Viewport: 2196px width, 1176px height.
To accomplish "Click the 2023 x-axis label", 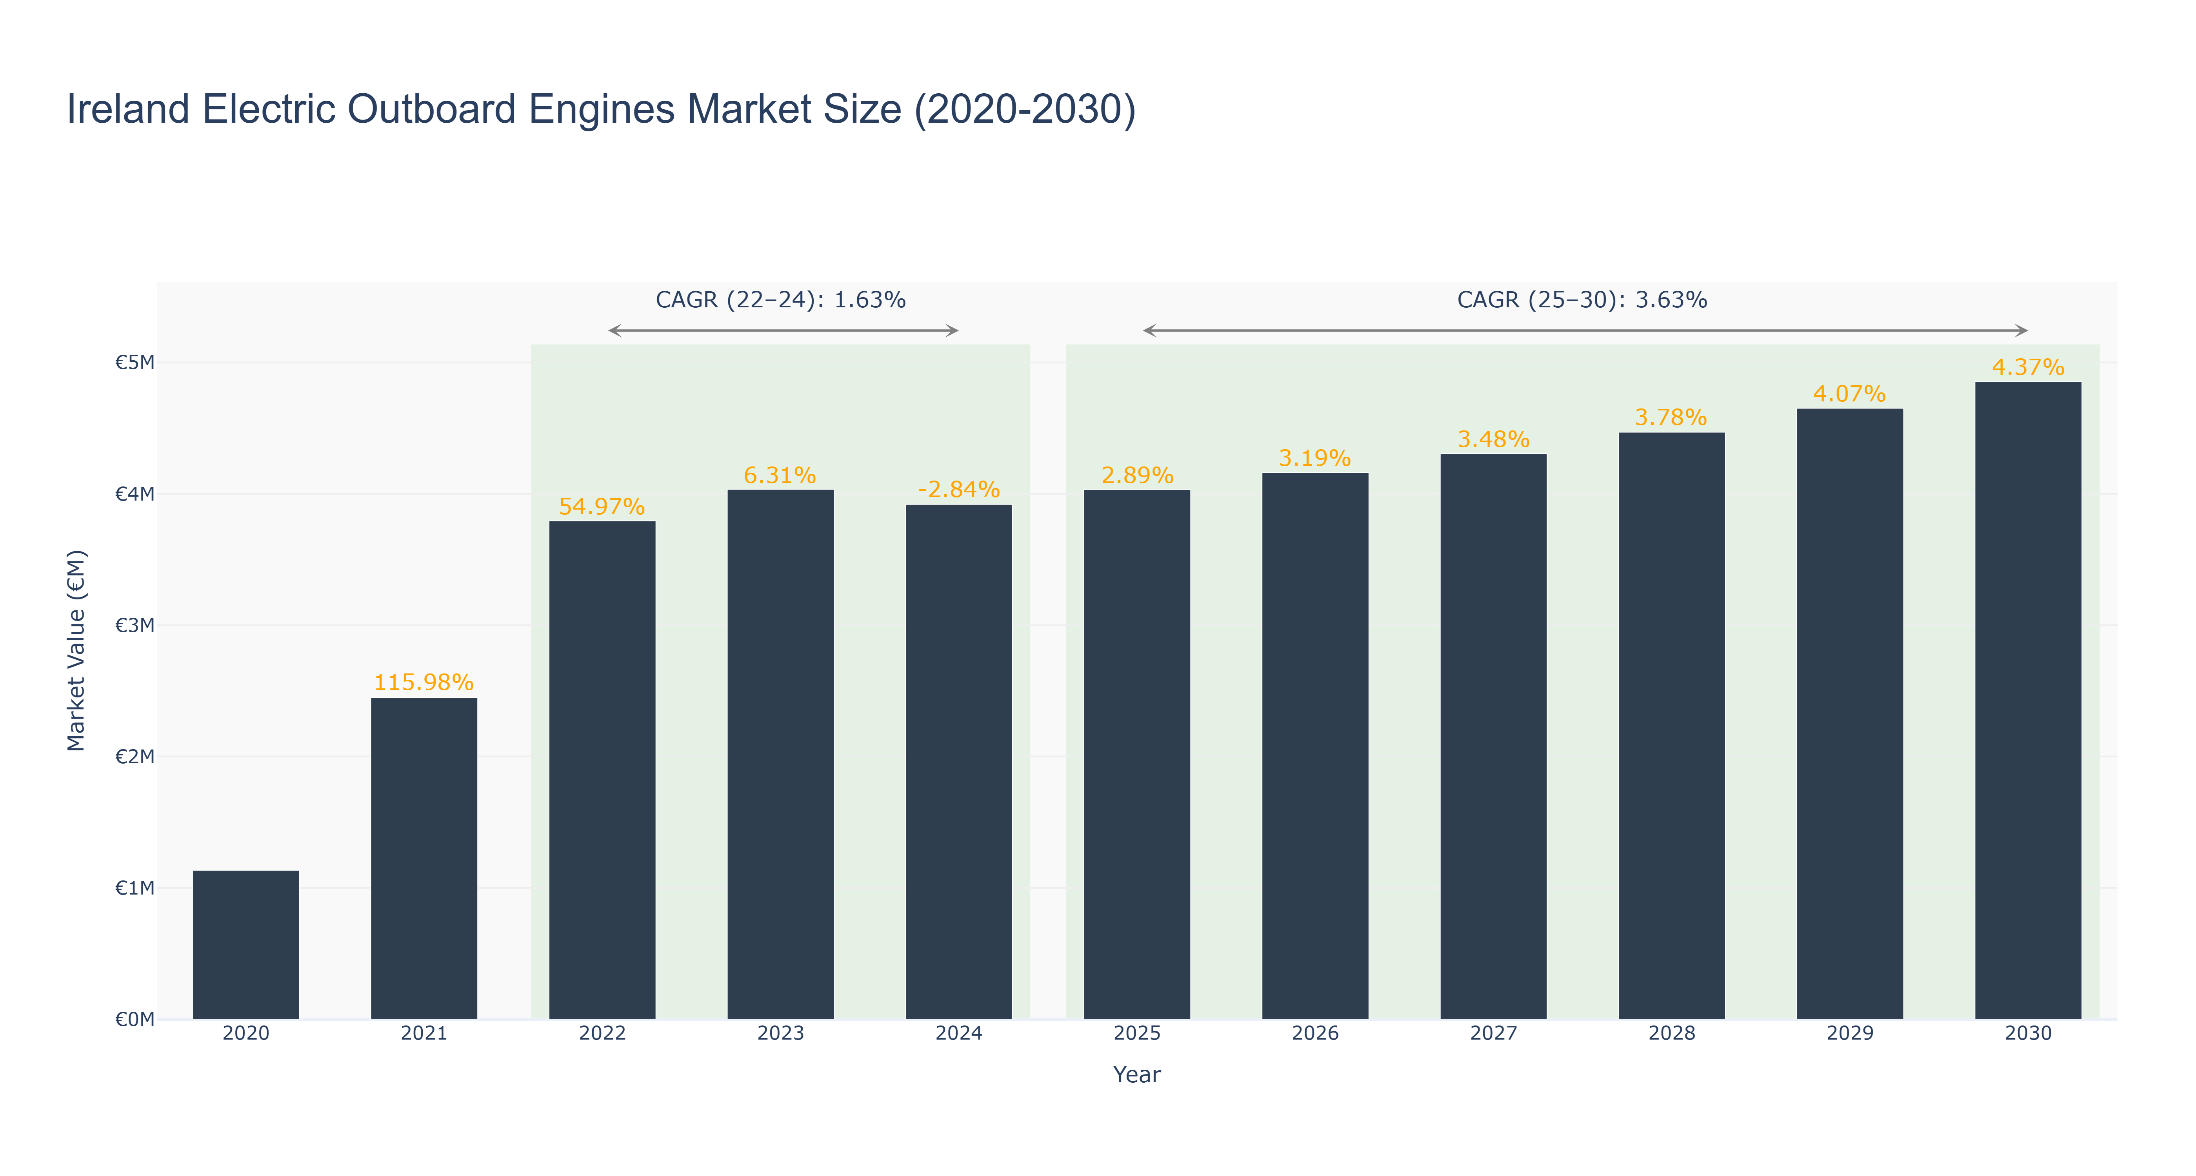I will click(780, 1033).
